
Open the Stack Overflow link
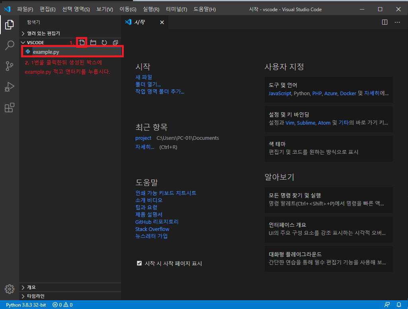tap(152, 229)
